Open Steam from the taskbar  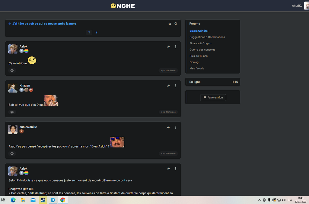pos(43,200)
